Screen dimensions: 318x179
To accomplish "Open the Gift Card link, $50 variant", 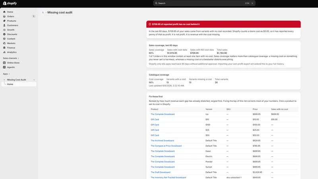I will click(x=155, y=135).
